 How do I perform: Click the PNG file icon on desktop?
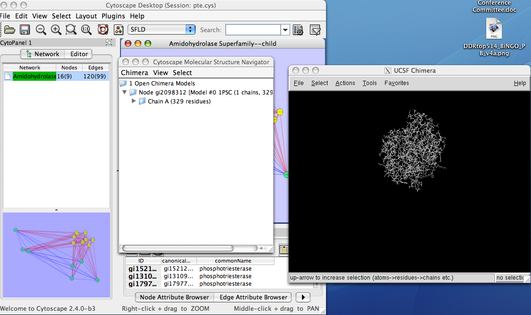[x=494, y=28]
